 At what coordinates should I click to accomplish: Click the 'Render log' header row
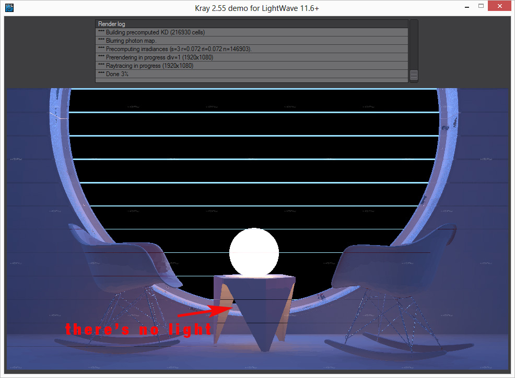pos(251,24)
